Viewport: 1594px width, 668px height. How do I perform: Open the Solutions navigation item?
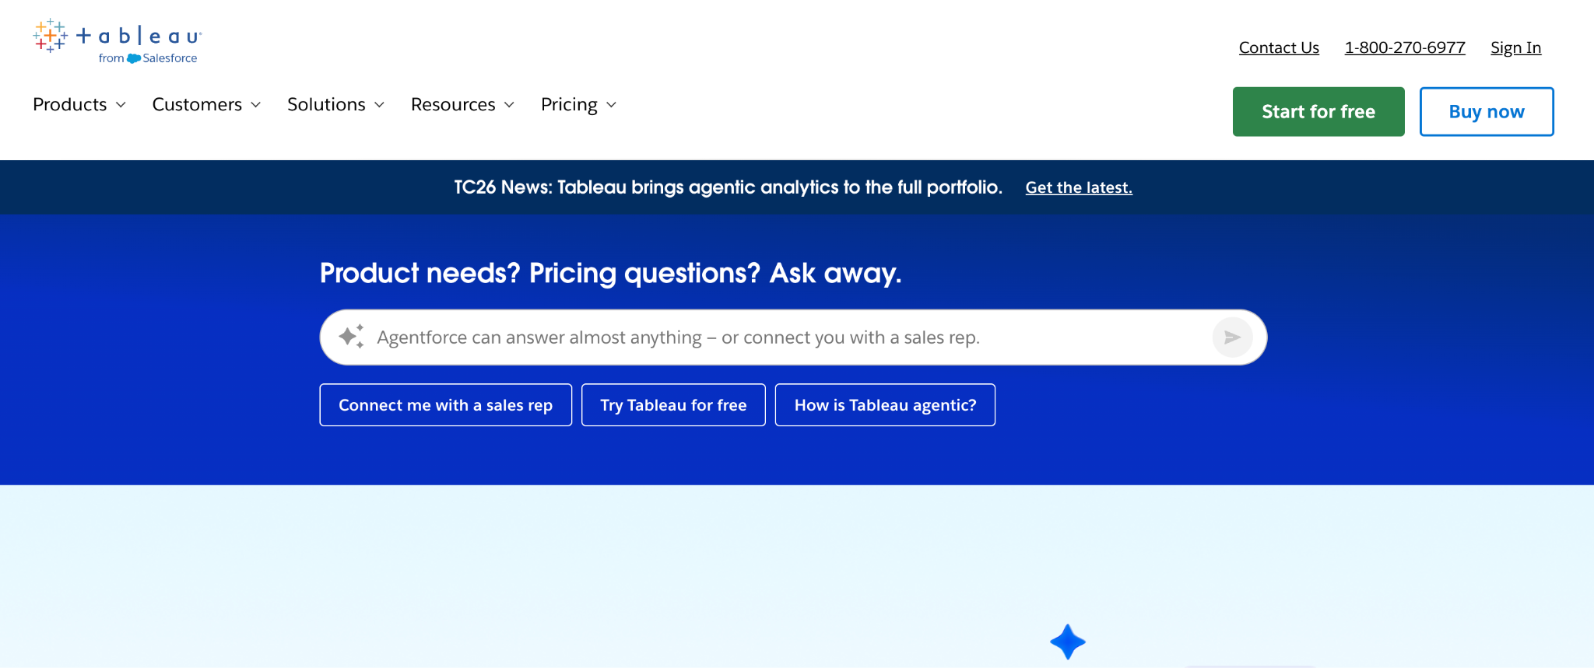[x=326, y=104]
